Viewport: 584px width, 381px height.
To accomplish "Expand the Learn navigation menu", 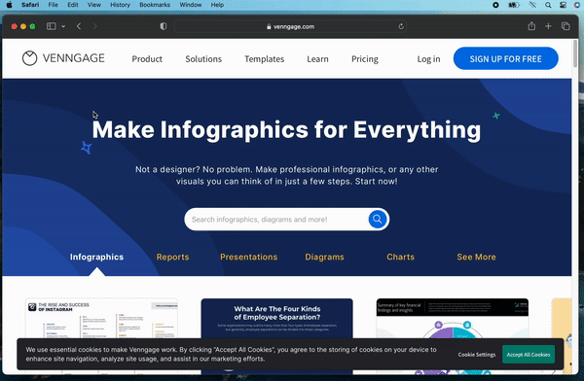I will coord(317,58).
